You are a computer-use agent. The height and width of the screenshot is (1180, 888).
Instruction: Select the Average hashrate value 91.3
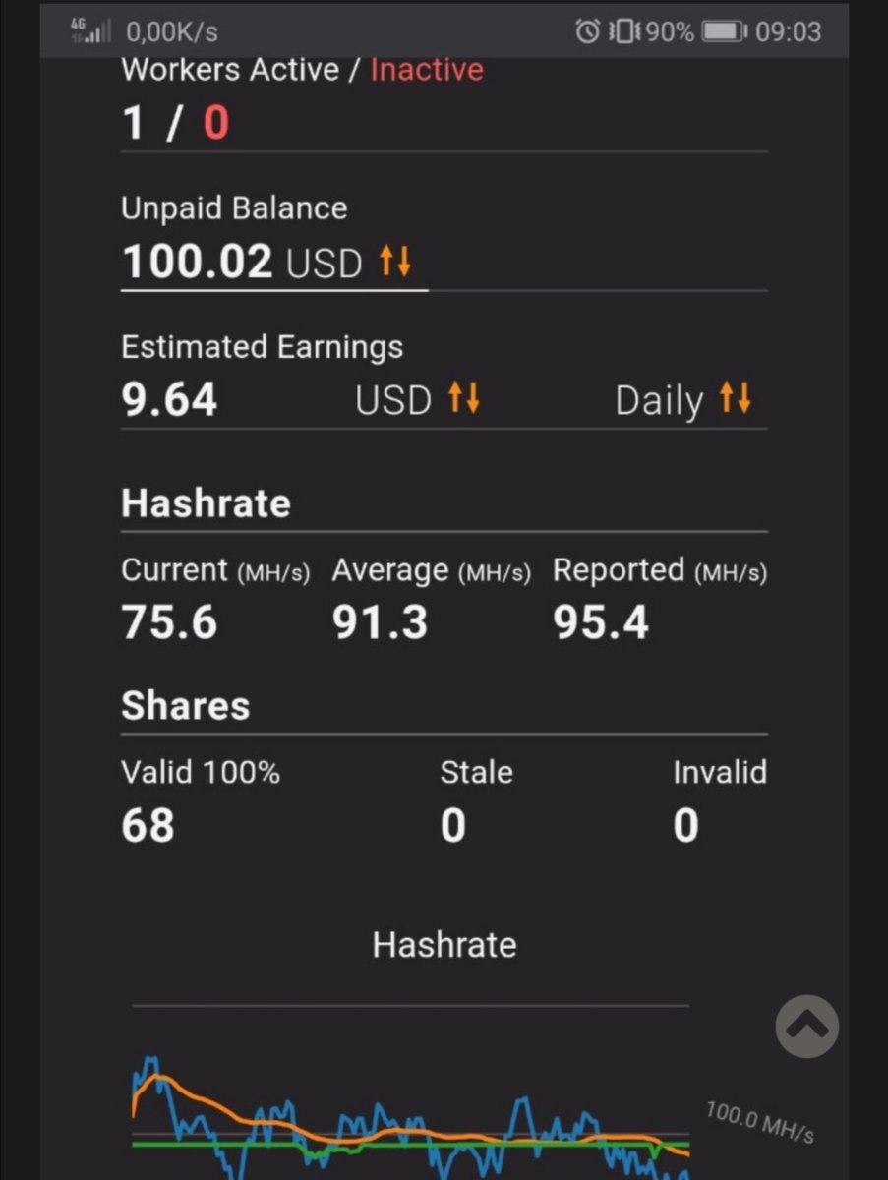[380, 622]
